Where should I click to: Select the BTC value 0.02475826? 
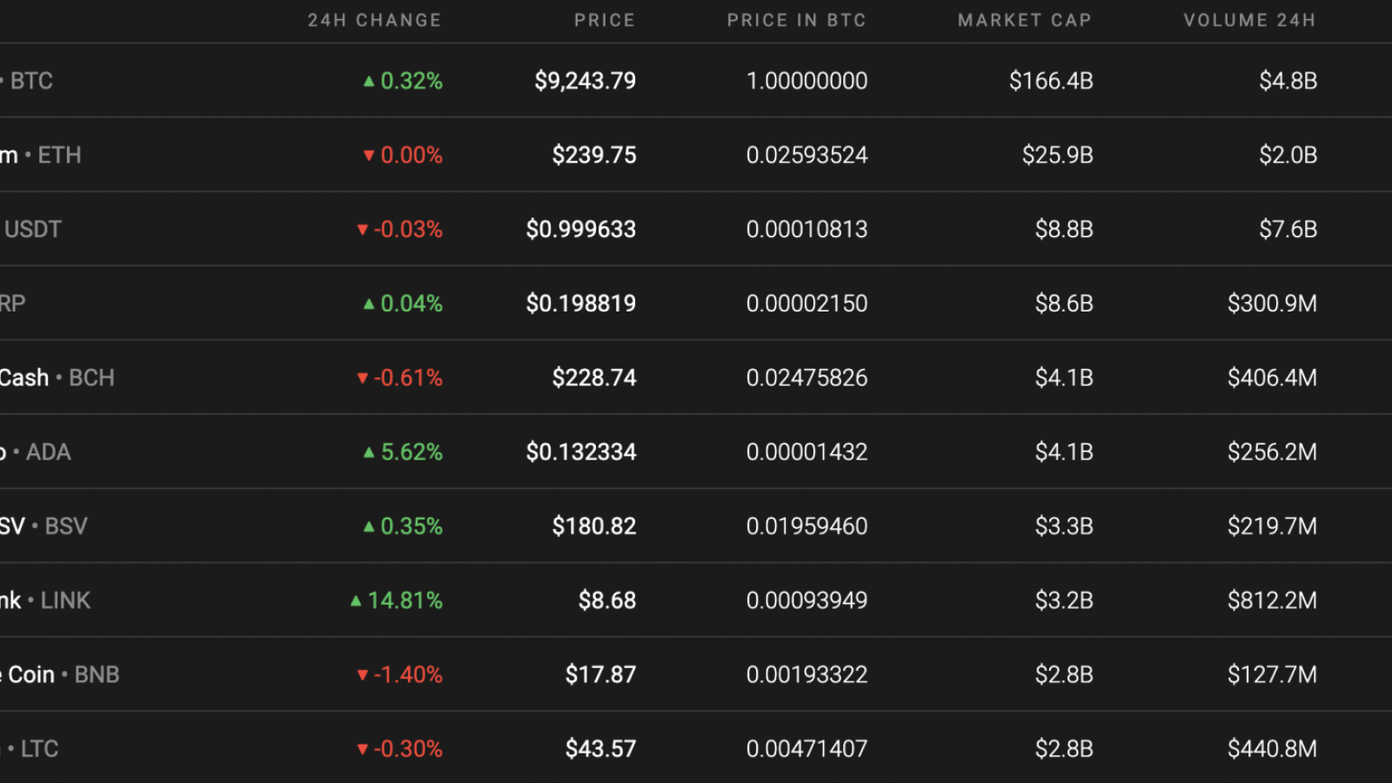click(807, 378)
